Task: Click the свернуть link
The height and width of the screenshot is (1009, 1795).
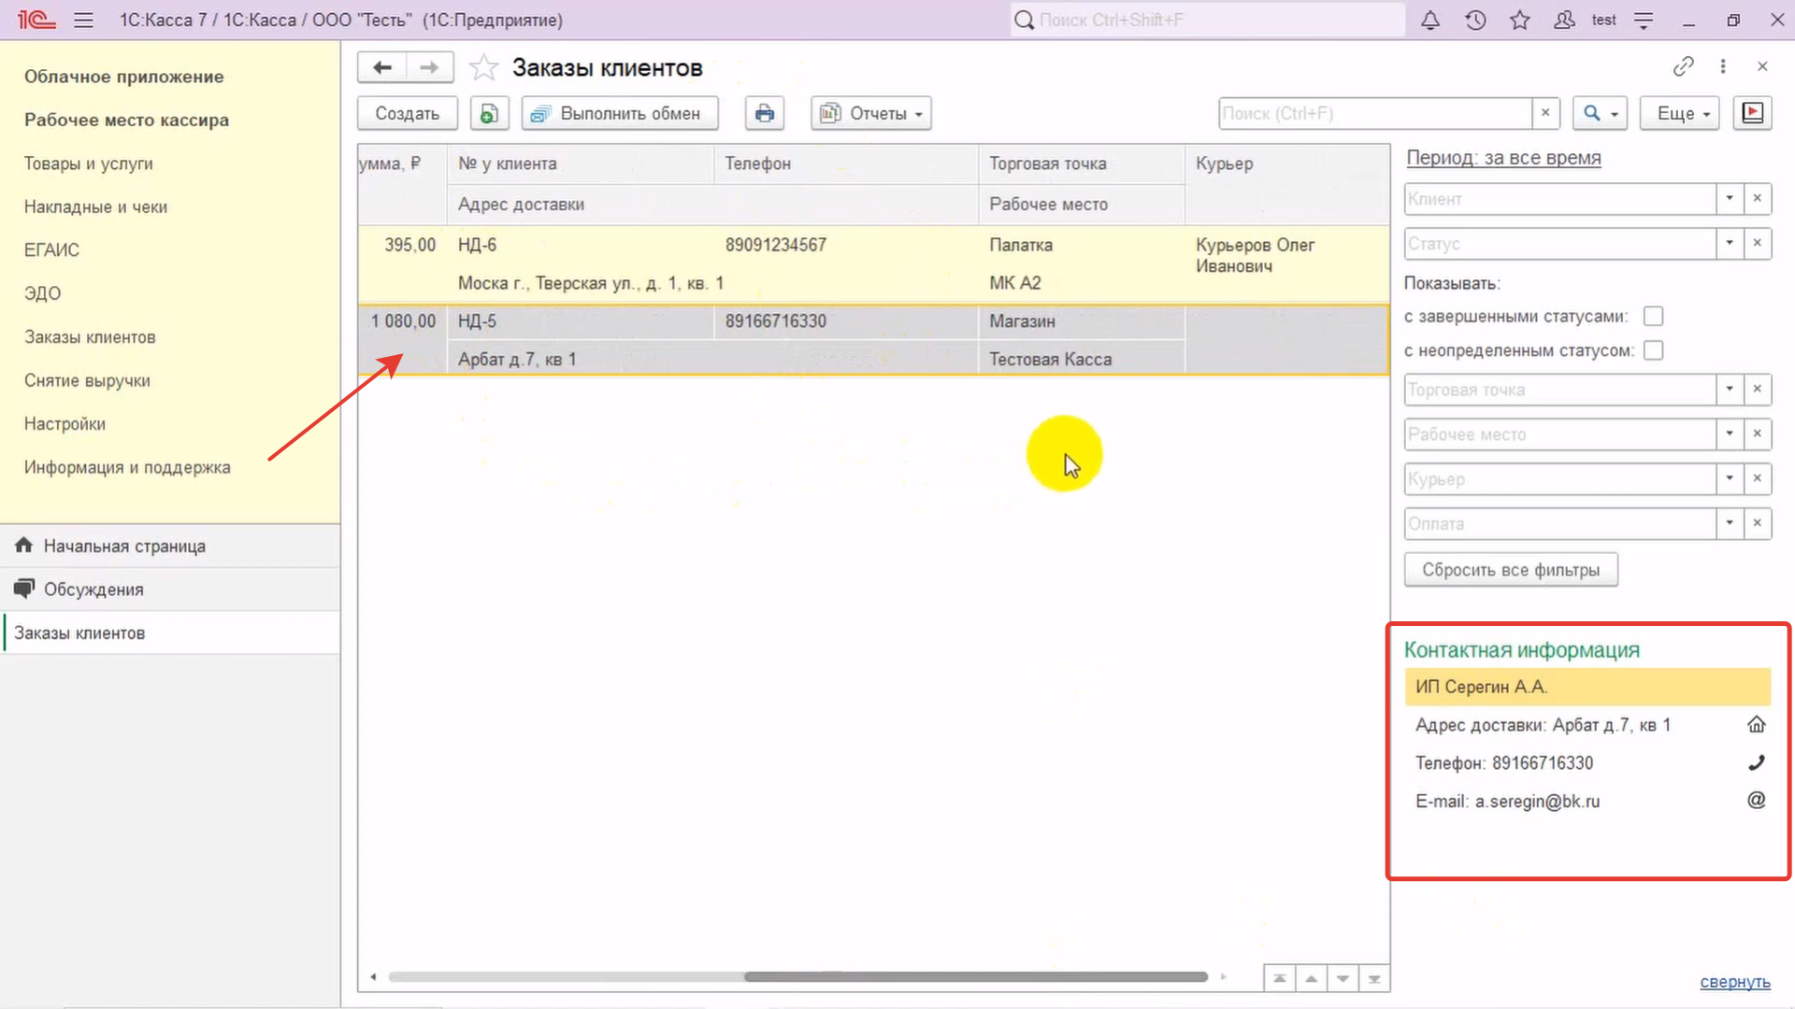Action: tap(1735, 982)
